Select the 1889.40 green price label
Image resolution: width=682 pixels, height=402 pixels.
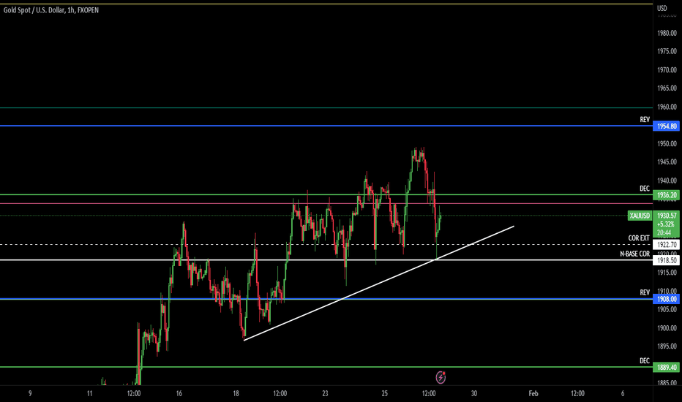[x=667, y=367]
